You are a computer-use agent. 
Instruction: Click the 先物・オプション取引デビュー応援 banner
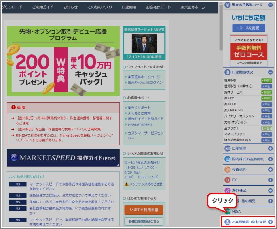[63, 61]
